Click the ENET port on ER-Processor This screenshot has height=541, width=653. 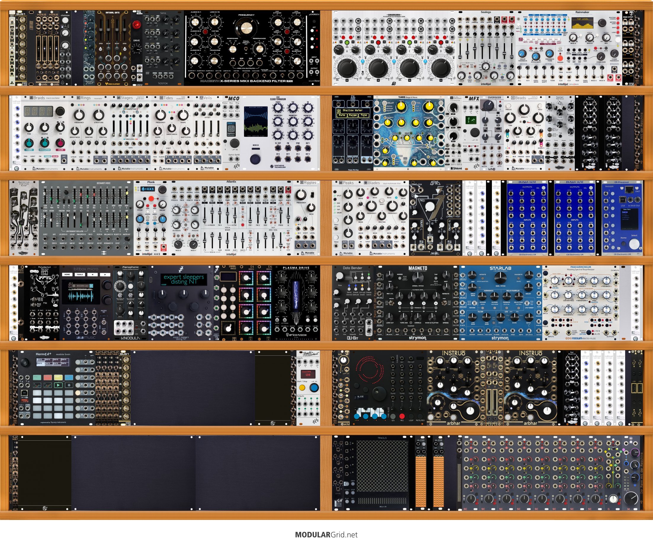[x=630, y=189]
